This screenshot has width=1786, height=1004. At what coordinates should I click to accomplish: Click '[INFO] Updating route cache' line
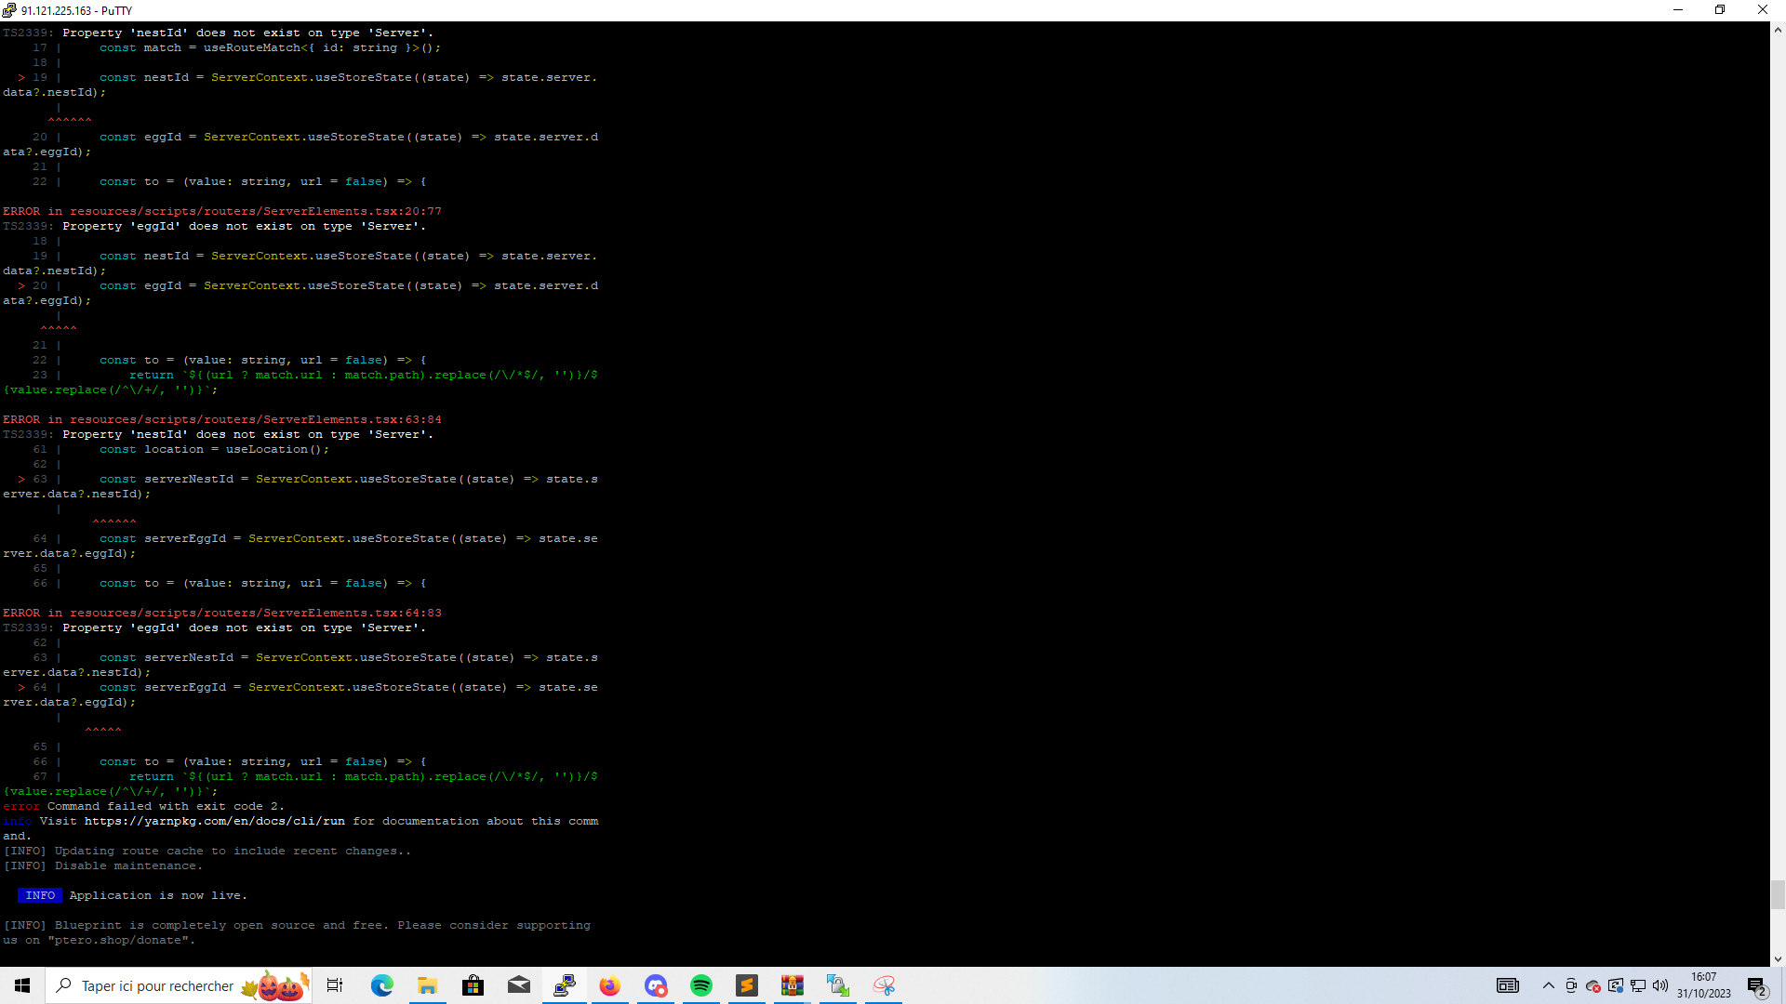pyautogui.click(x=207, y=851)
